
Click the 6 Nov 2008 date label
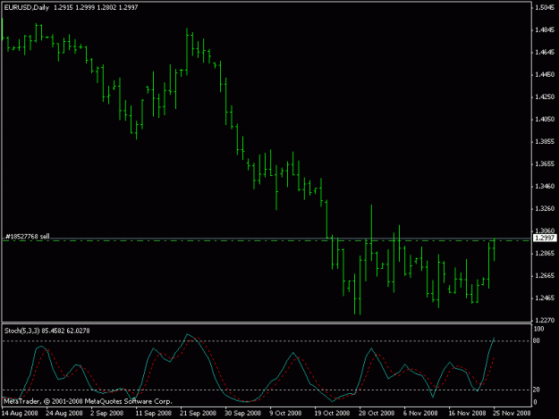420,414
